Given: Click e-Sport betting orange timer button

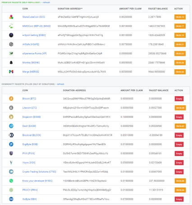Looking at the screenshot, I should click(180, 36).
